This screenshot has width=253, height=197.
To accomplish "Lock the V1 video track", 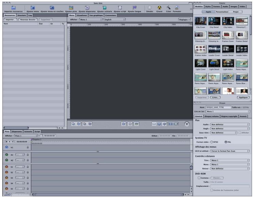I will [x=28, y=147].
